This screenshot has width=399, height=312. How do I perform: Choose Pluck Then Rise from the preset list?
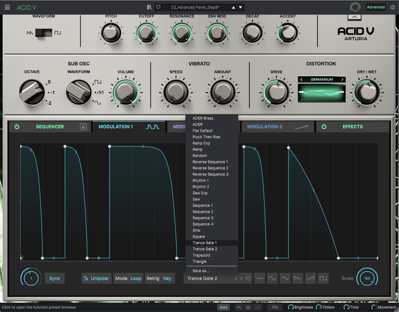[x=206, y=137]
